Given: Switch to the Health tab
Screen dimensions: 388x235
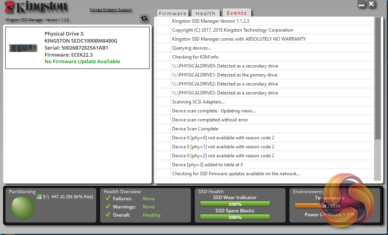Looking at the screenshot, I should click(x=205, y=13).
